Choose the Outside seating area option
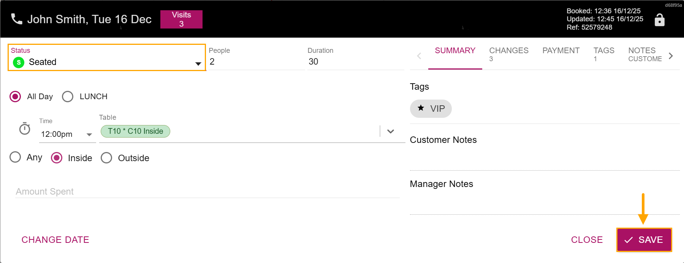684x263 pixels. 106,158
